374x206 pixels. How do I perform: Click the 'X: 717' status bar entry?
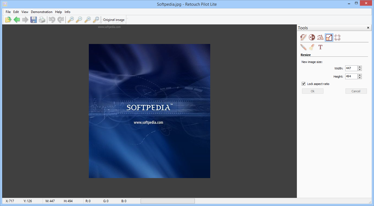pyautogui.click(x=10, y=201)
